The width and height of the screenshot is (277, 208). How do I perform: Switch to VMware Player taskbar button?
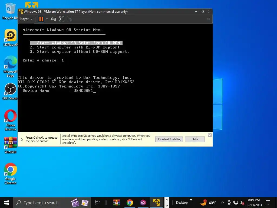pyautogui.click(x=156, y=203)
